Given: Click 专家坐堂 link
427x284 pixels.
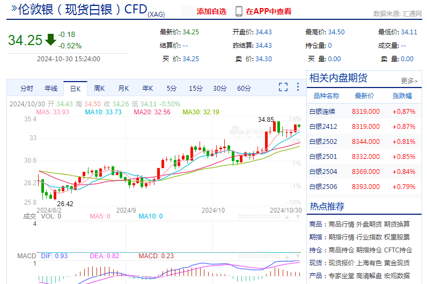Looking at the screenshot, I should 341,276.
